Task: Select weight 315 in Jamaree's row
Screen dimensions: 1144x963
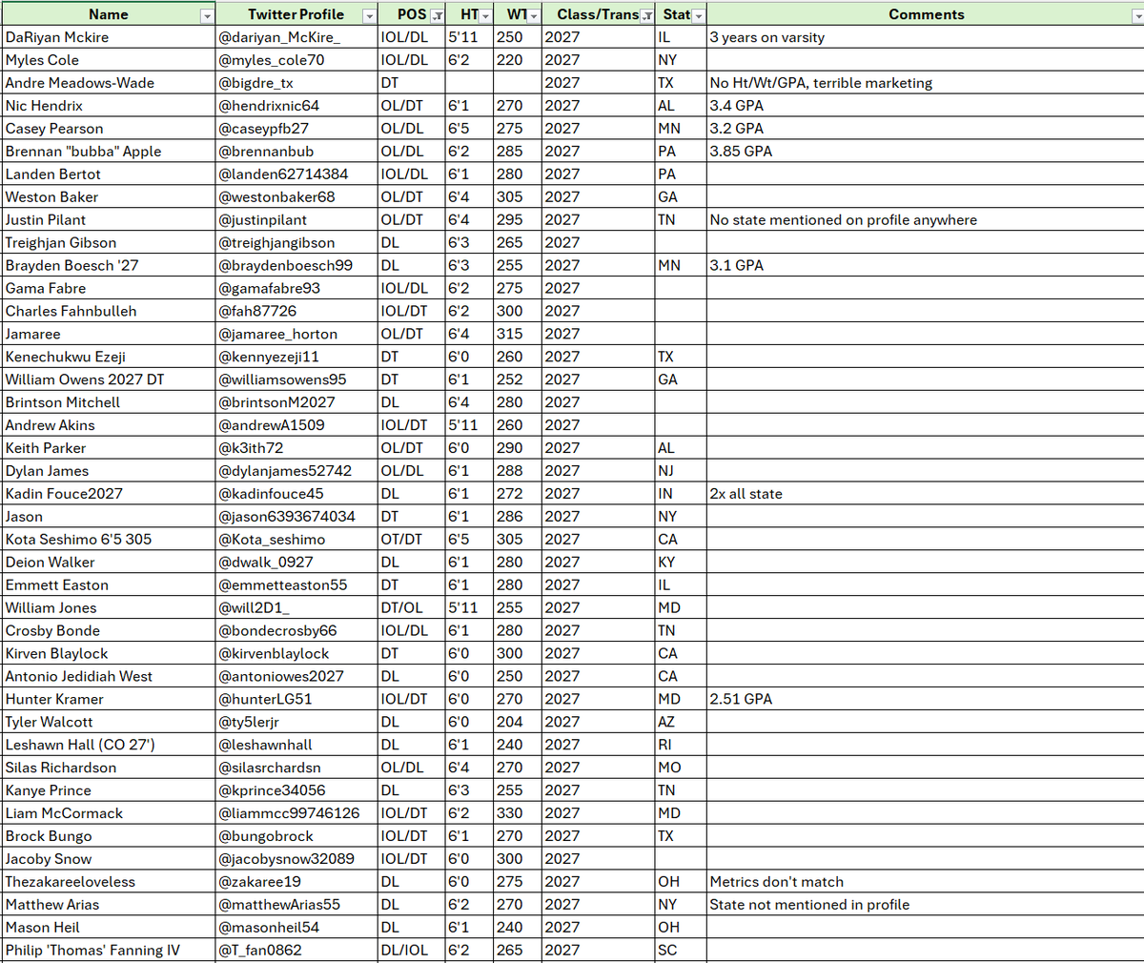Action: pyautogui.click(x=518, y=334)
